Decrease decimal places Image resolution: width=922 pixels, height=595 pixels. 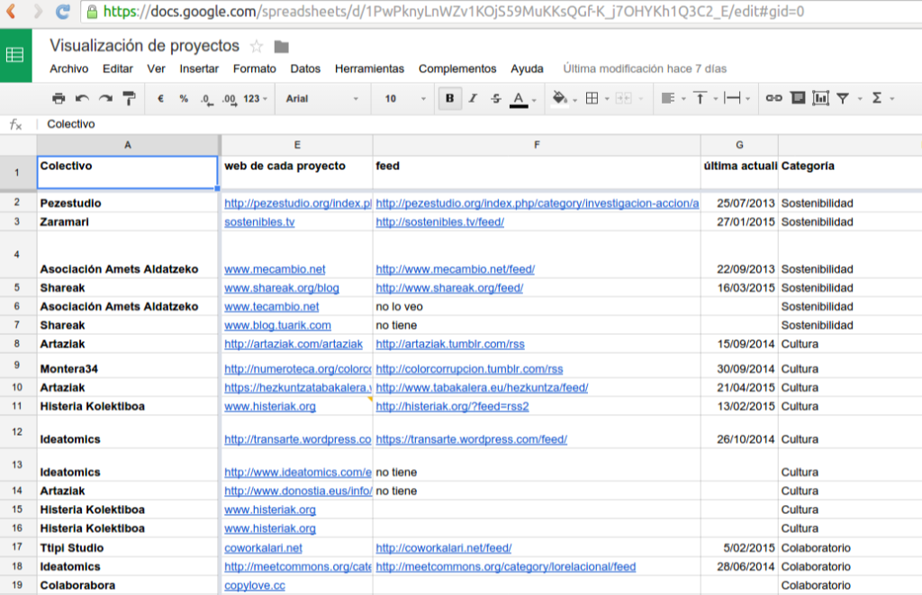(x=206, y=99)
